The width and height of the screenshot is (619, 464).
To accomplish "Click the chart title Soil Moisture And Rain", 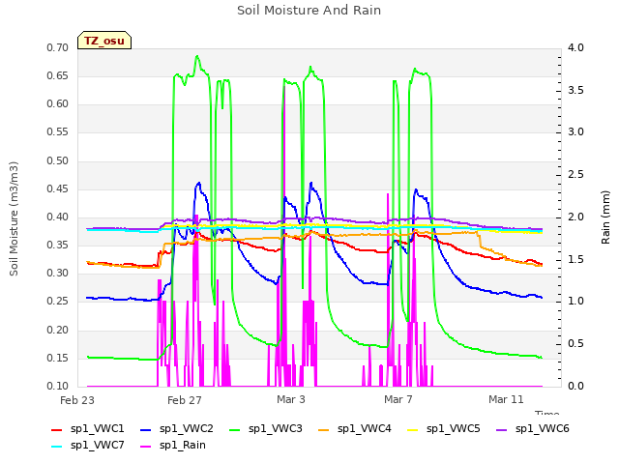I will tap(309, 11).
